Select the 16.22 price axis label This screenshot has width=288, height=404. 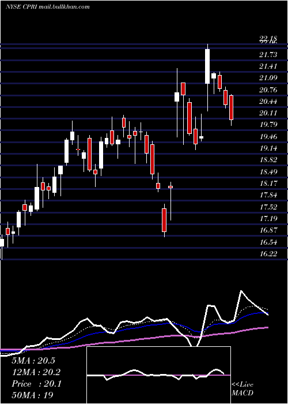click(268, 253)
